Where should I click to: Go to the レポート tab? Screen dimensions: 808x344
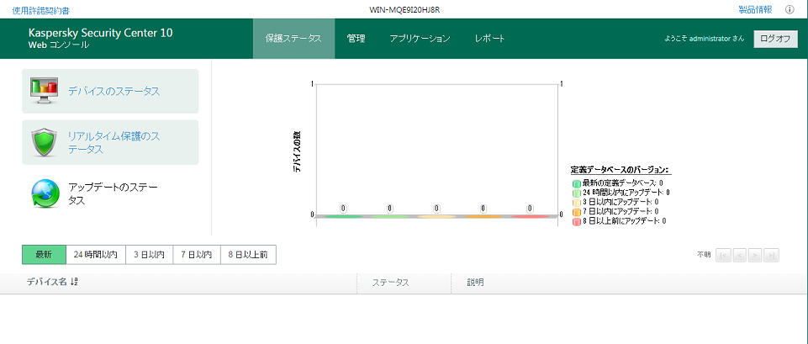[x=489, y=39]
